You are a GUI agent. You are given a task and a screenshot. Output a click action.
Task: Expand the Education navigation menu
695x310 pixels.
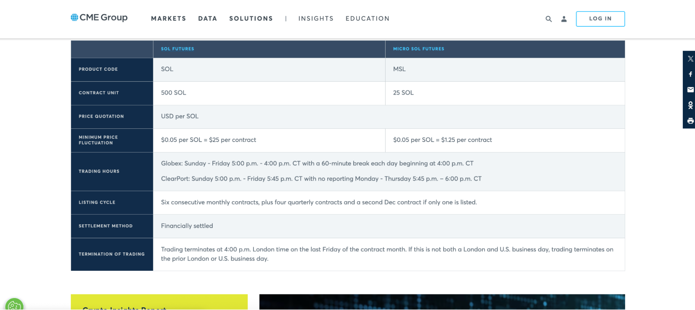click(x=367, y=19)
